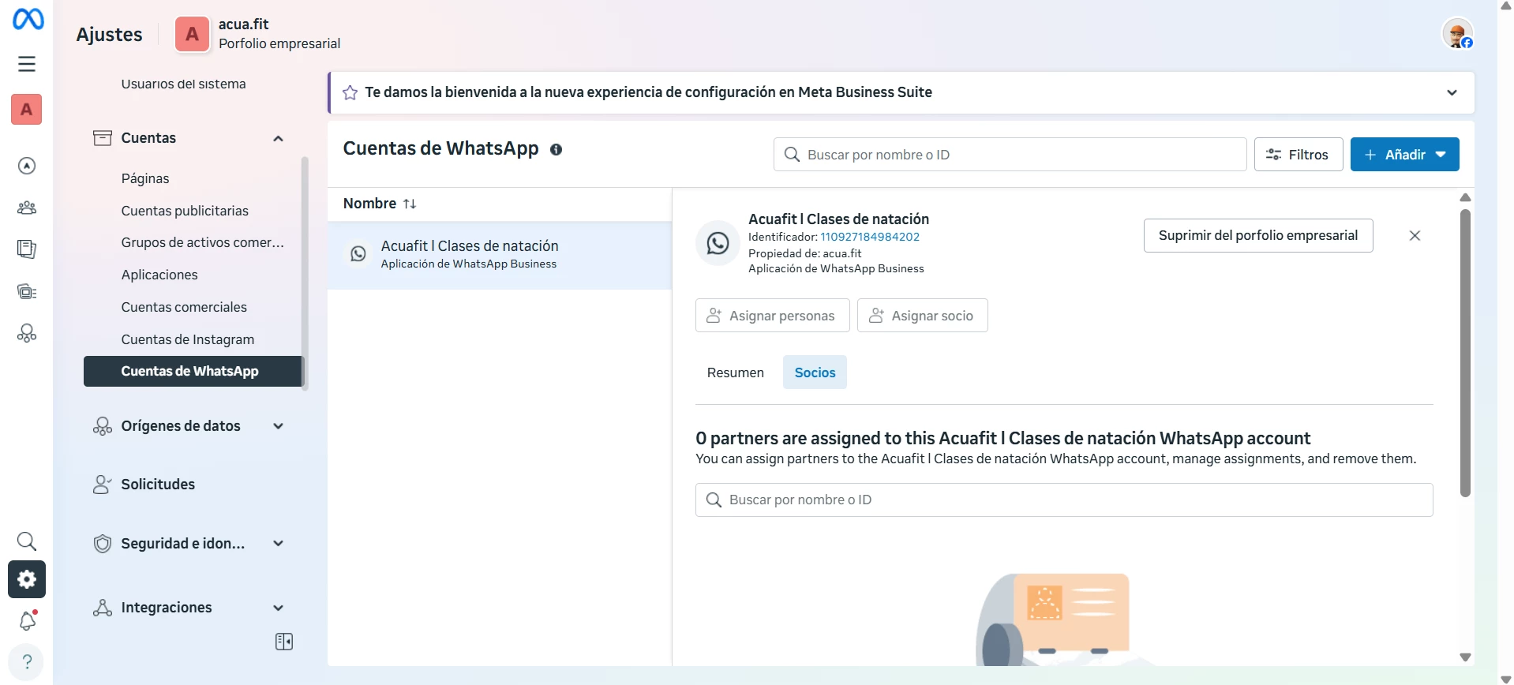Sort the list by Nombre arrows

(x=410, y=204)
